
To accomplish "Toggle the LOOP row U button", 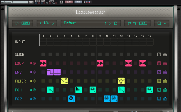I will pyautogui.click(x=31, y=63).
